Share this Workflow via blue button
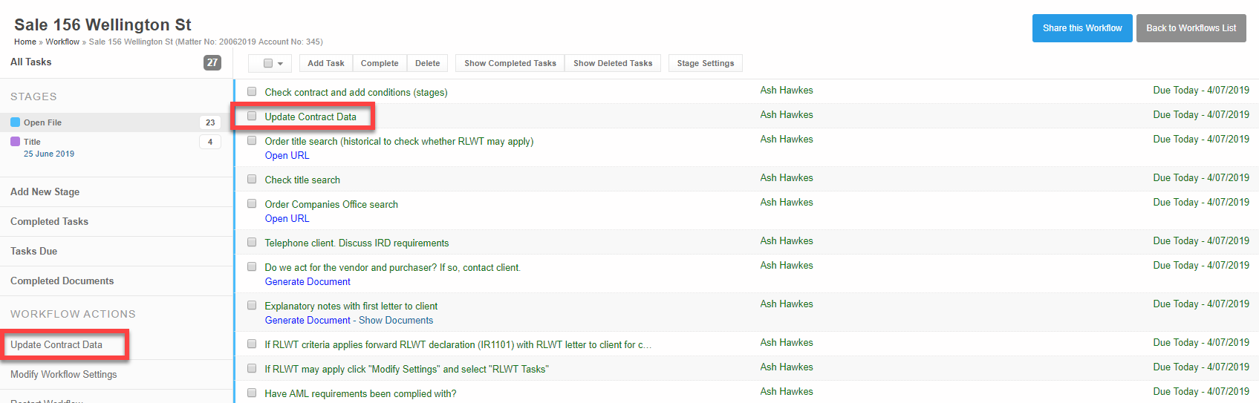 [1081, 28]
